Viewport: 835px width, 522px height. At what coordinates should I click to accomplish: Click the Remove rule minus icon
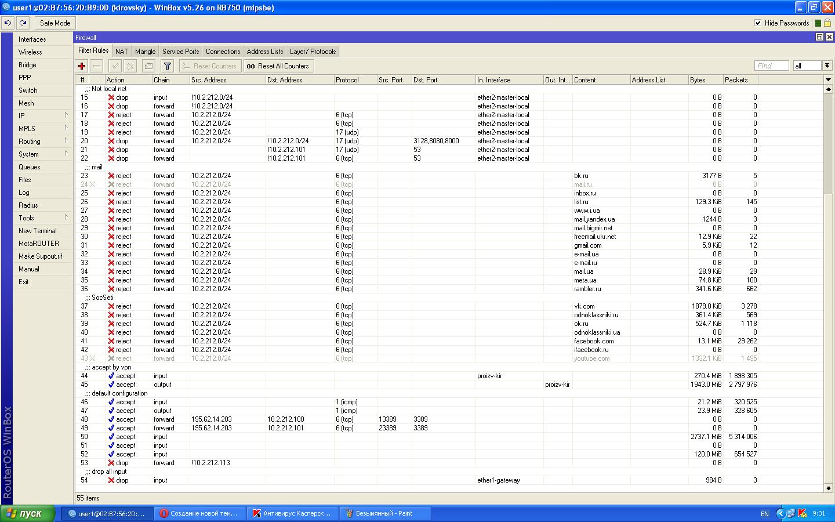pos(97,66)
